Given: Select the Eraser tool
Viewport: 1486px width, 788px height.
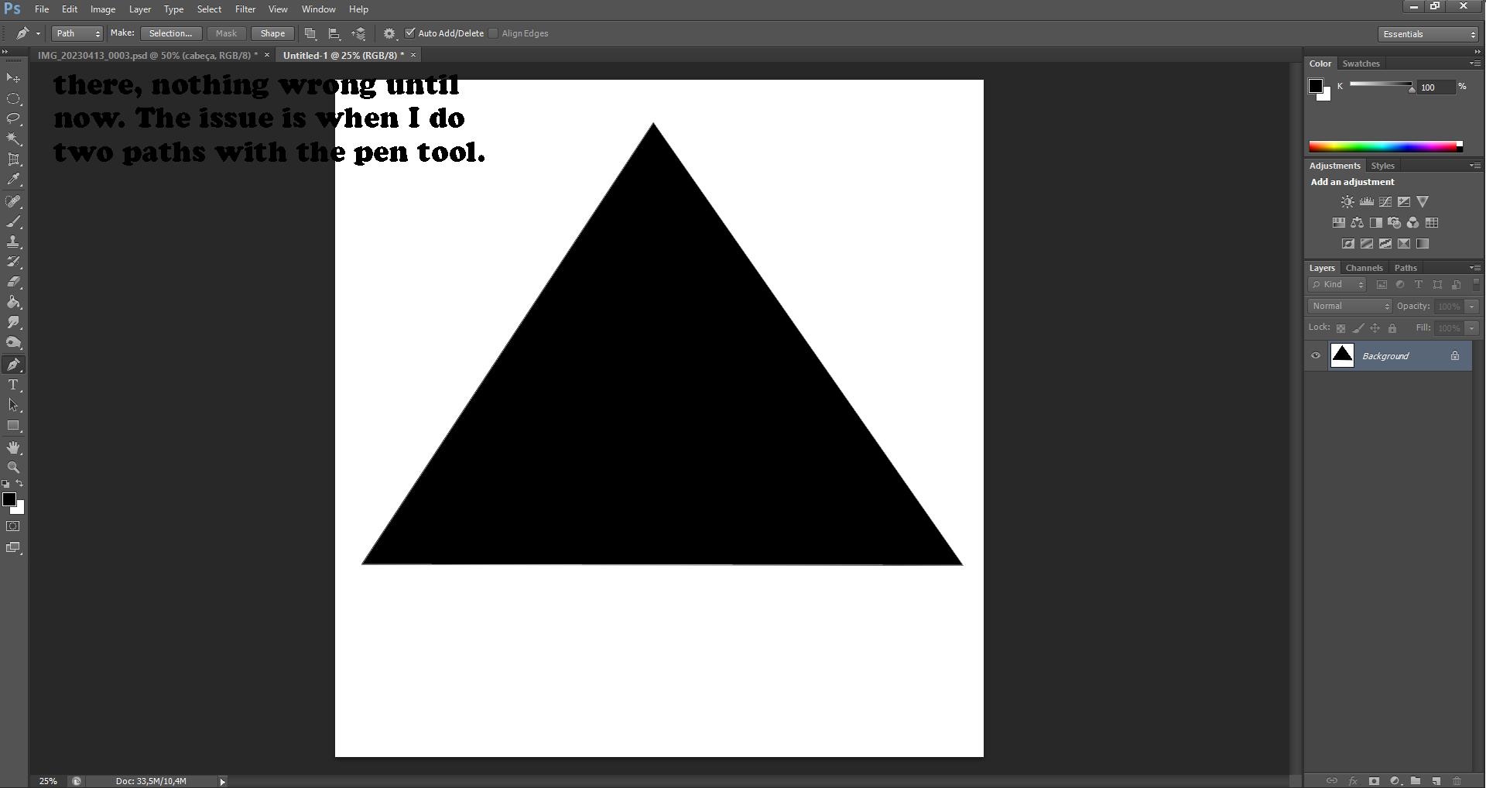Looking at the screenshot, I should pyautogui.click(x=13, y=282).
